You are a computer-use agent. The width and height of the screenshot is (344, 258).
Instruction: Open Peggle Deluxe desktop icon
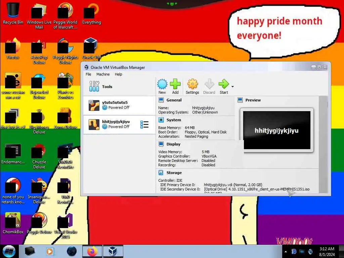click(39, 223)
